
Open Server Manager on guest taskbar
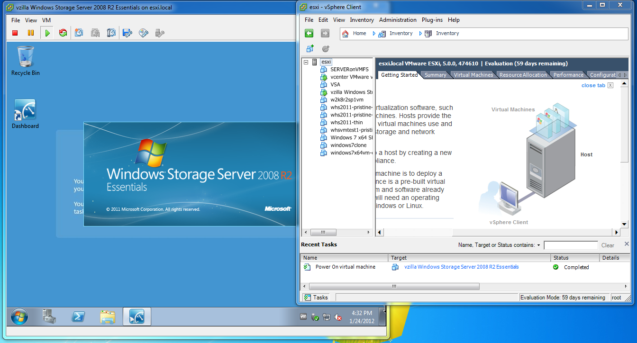tap(49, 317)
